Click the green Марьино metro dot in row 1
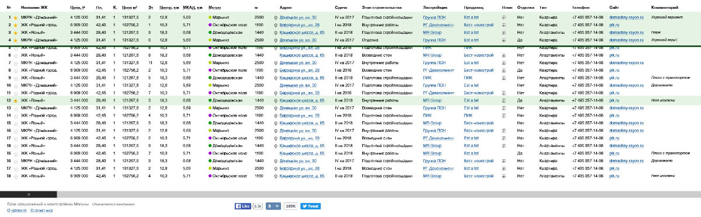This screenshot has height=217, width=701. click(x=210, y=18)
